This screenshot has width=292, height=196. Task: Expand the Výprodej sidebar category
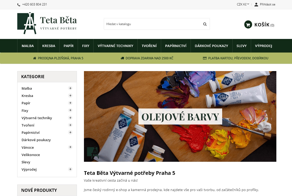70,169
